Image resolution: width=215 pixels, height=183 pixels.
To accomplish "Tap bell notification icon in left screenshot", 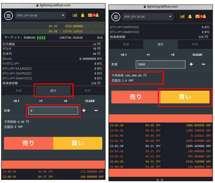I will tap(82, 15).
